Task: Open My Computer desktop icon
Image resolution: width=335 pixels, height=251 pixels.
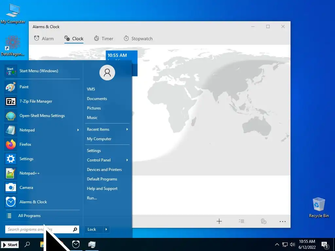Action: coord(13,14)
